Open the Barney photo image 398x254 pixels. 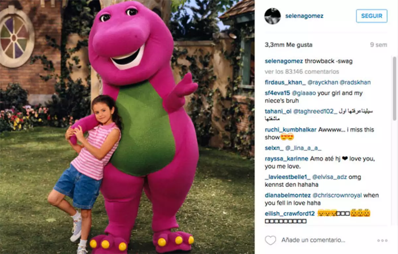point(127,127)
